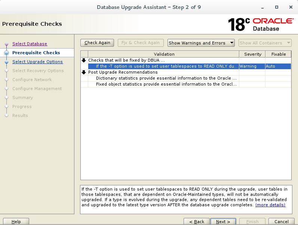Click the Cancel button

click(x=281, y=222)
